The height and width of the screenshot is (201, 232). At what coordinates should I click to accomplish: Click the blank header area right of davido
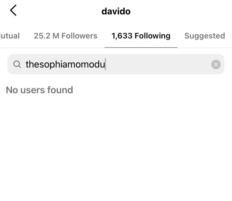click(181, 11)
